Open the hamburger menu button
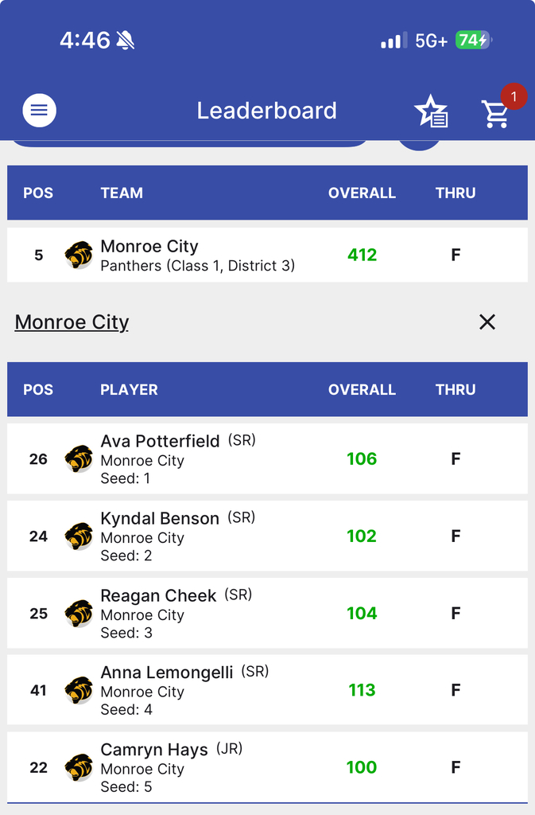This screenshot has height=815, width=535. click(x=39, y=111)
